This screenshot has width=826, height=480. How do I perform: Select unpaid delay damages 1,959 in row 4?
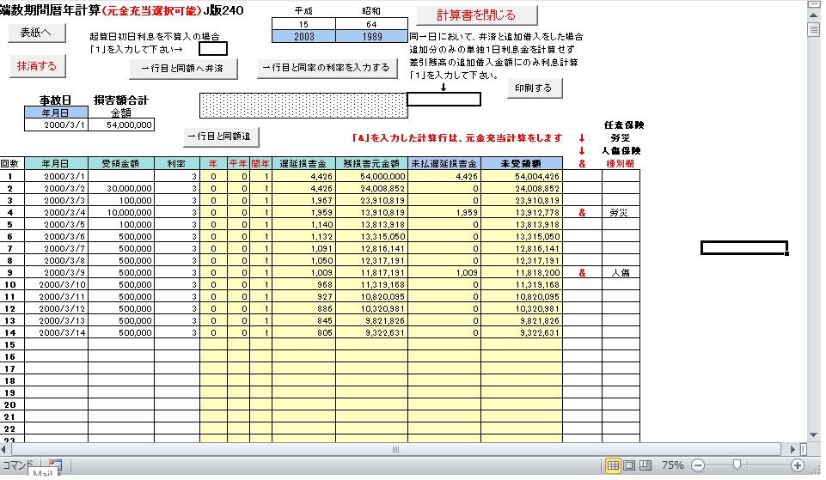coord(444,213)
